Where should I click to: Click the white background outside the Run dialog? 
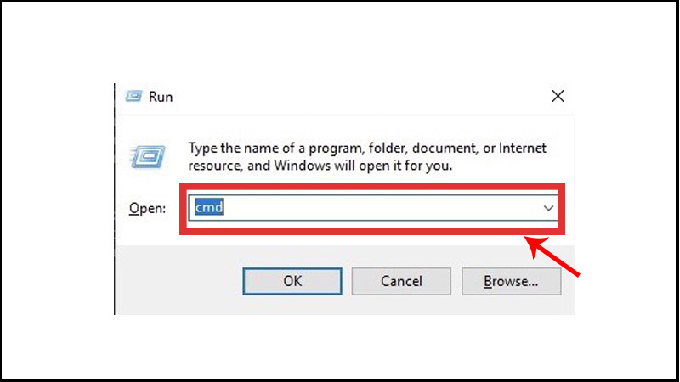click(x=338, y=43)
